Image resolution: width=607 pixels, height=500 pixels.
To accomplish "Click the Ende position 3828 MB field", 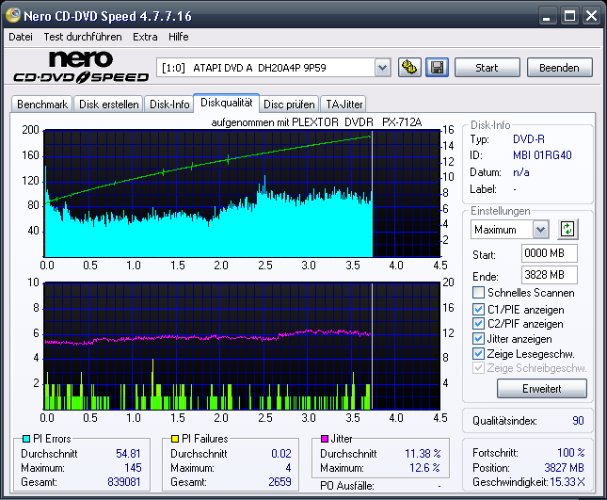I will (550, 275).
